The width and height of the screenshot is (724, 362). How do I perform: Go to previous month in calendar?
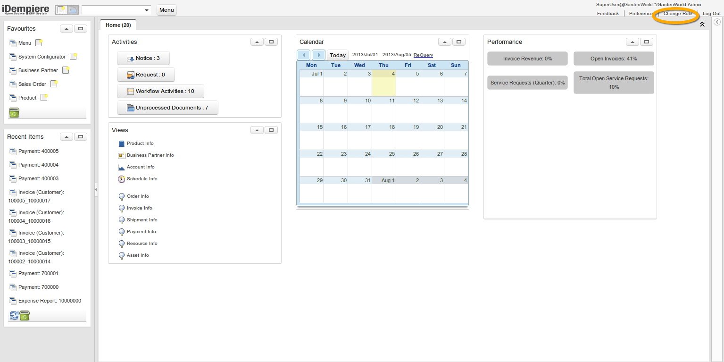(x=303, y=55)
